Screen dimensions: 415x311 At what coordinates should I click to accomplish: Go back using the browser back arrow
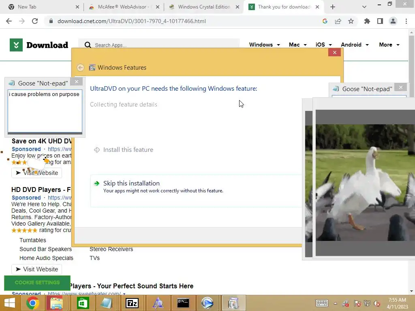coord(9,21)
